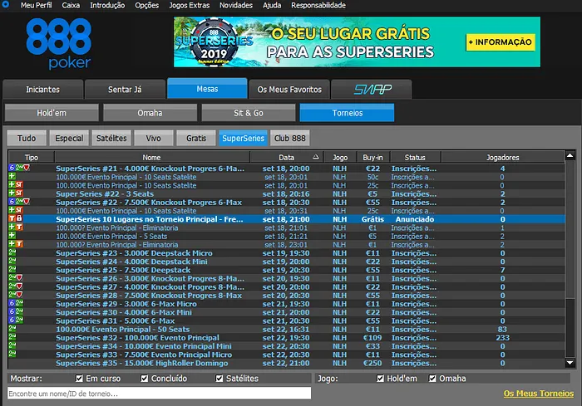Select SuperSeries #31 - 5.000€ 6-Max row
Screen dimensions: 582x406
pyautogui.click(x=287, y=320)
